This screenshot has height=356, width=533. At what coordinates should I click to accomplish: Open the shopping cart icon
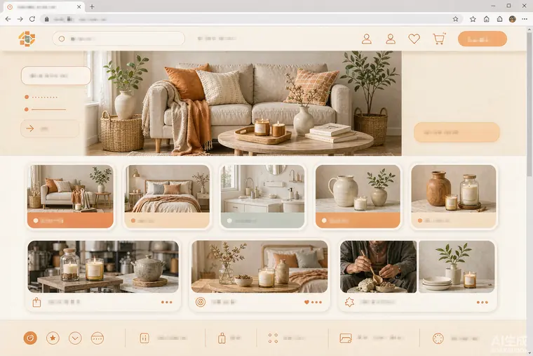[x=439, y=39]
